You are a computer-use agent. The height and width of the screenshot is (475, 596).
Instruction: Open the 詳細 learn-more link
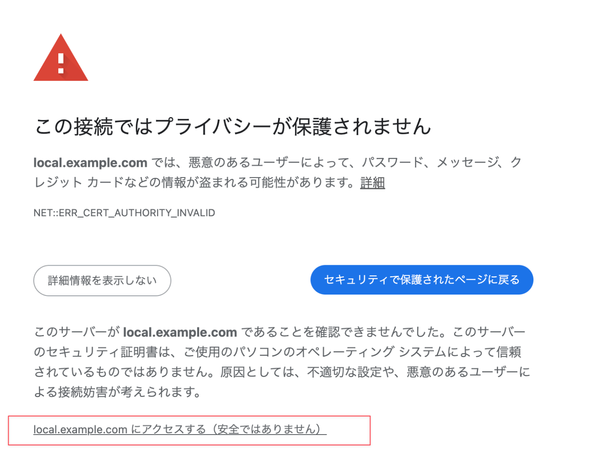click(x=372, y=183)
